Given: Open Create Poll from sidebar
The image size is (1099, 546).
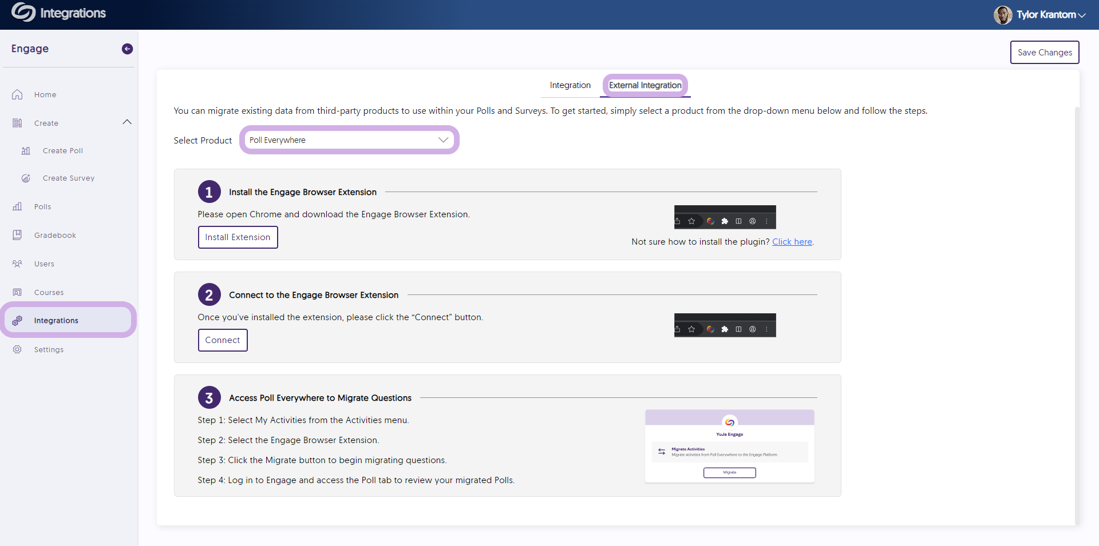Looking at the screenshot, I should (63, 150).
